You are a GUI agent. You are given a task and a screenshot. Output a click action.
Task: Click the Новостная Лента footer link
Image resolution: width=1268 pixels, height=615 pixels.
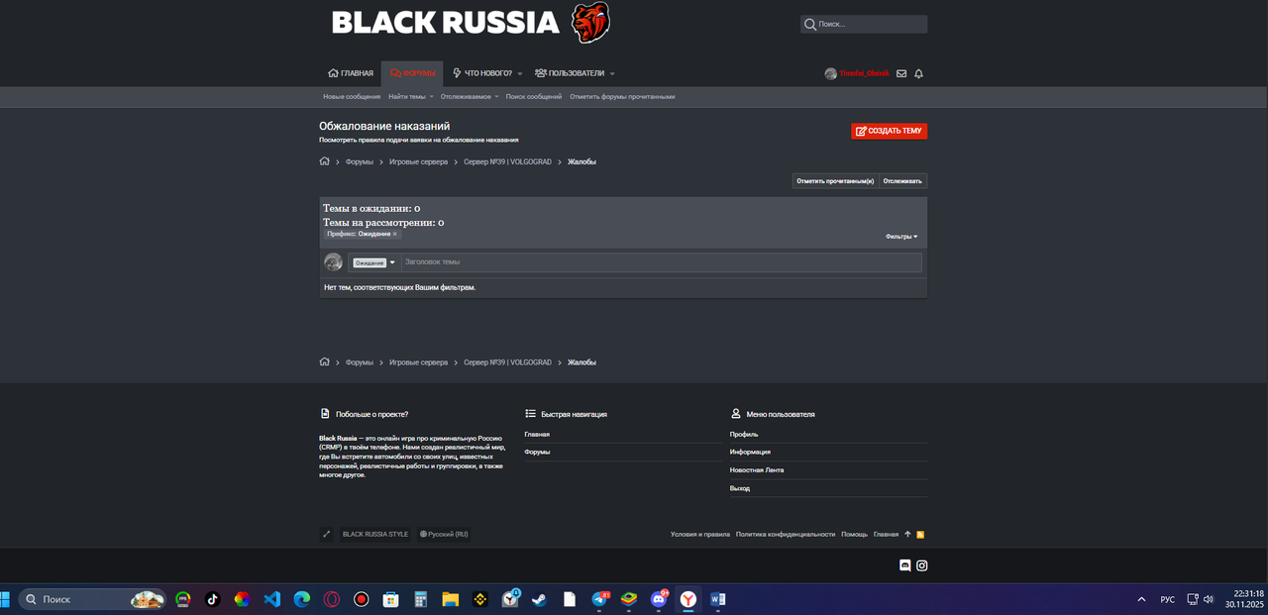click(x=757, y=470)
